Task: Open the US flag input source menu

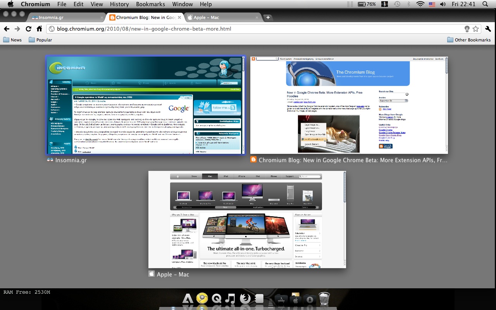Action: pyautogui.click(x=432, y=4)
